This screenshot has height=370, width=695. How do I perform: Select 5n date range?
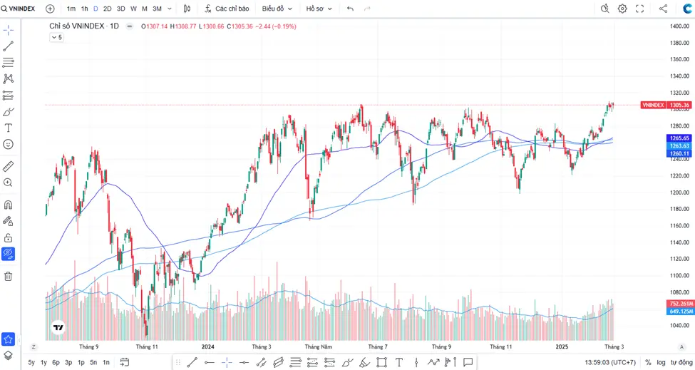coord(93,362)
